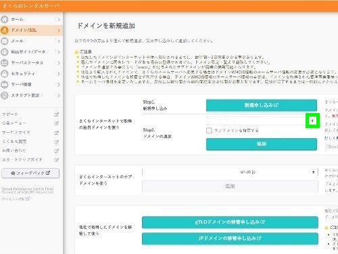Viewport: 338px width, 254px height.
Task: Click the サーバステータス icon
Action: [x=5, y=63]
